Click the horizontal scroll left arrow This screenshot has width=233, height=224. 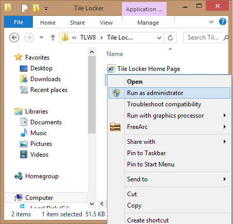[102, 203]
